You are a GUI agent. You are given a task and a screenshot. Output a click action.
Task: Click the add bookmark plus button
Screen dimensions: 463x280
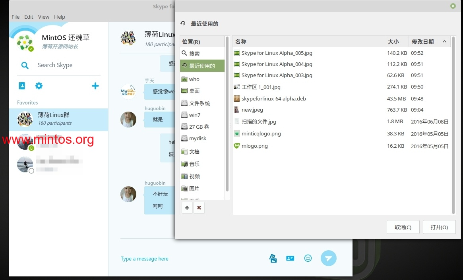tap(187, 208)
